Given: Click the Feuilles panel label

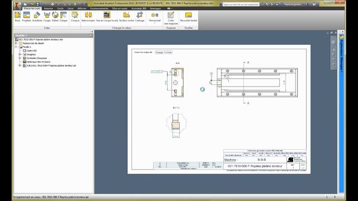Looking at the screenshot, I should [x=189, y=28].
